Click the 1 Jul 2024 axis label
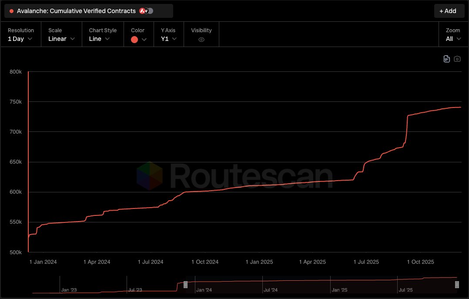The width and height of the screenshot is (469, 299). 151,262
